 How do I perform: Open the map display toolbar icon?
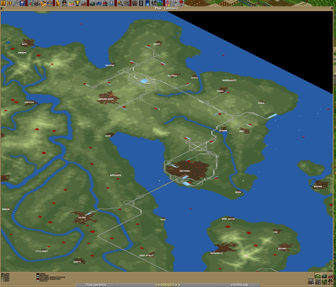31,3
